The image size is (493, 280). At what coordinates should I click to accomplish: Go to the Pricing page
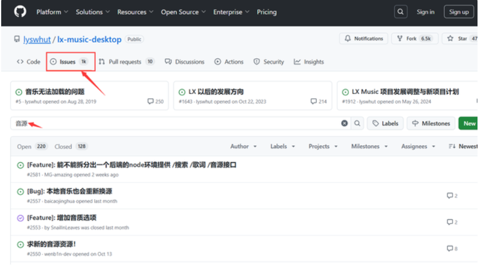point(267,12)
